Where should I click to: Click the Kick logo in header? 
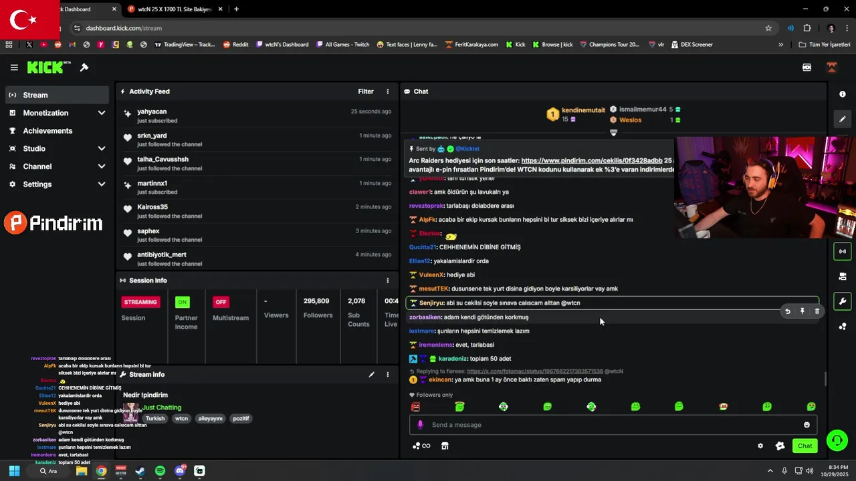tap(49, 67)
